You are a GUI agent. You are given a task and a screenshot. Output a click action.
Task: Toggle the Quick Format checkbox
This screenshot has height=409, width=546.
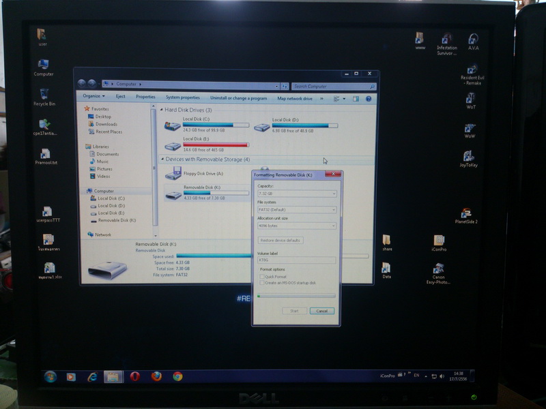click(x=262, y=277)
